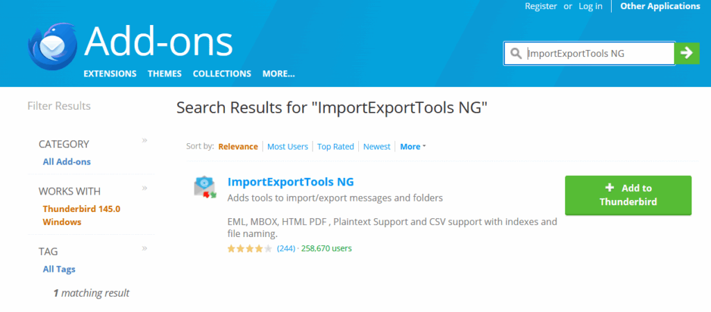Image resolution: width=711 pixels, height=312 pixels.
Task: Collapse the WORKS WITH filter chevron
Action: click(144, 188)
